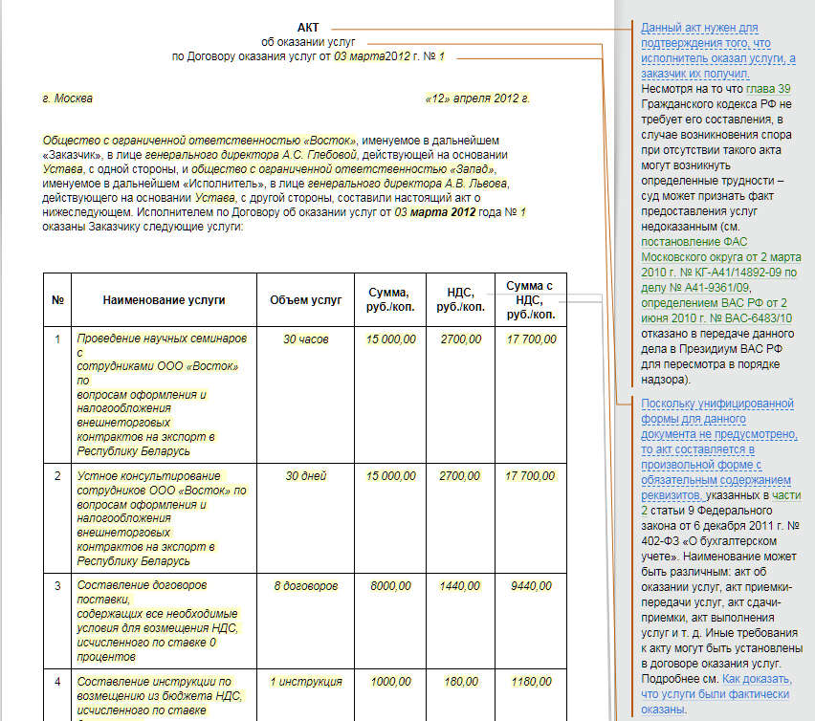
Task: Select the '8000,00' sum cell
Action: [390, 585]
